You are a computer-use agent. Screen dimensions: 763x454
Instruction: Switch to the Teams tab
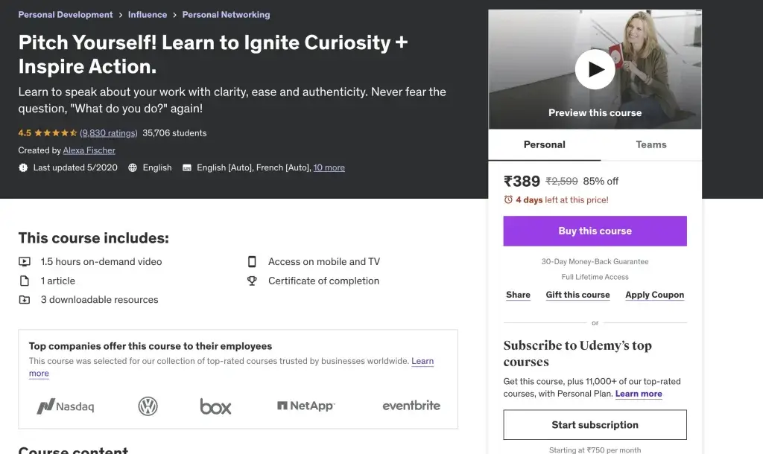(650, 144)
